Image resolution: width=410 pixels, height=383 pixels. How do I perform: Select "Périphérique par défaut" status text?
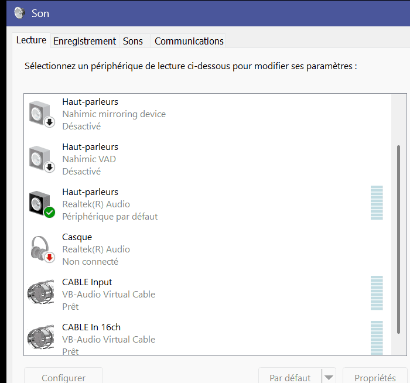(110, 217)
